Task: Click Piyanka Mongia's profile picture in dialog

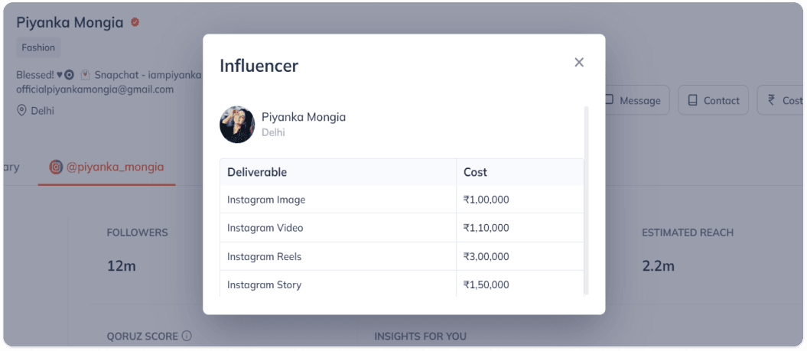Action: click(237, 125)
